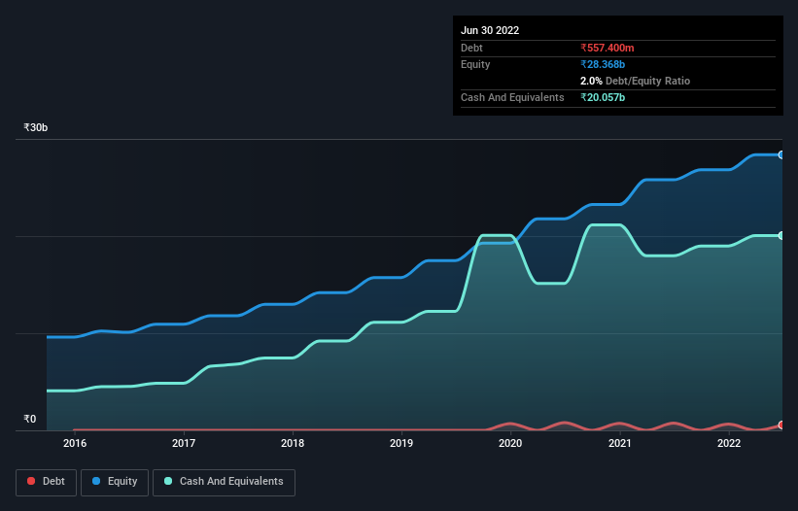This screenshot has height=511, width=798.
Task: Click the ₹557.400m debt value
Action: (x=607, y=48)
